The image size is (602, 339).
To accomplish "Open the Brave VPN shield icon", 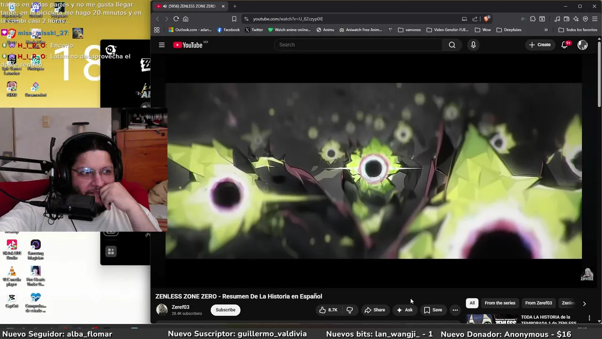I will pos(585,19).
